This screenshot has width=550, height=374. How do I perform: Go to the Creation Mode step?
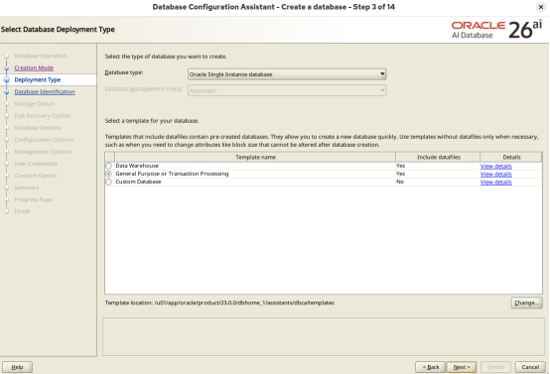[34, 68]
